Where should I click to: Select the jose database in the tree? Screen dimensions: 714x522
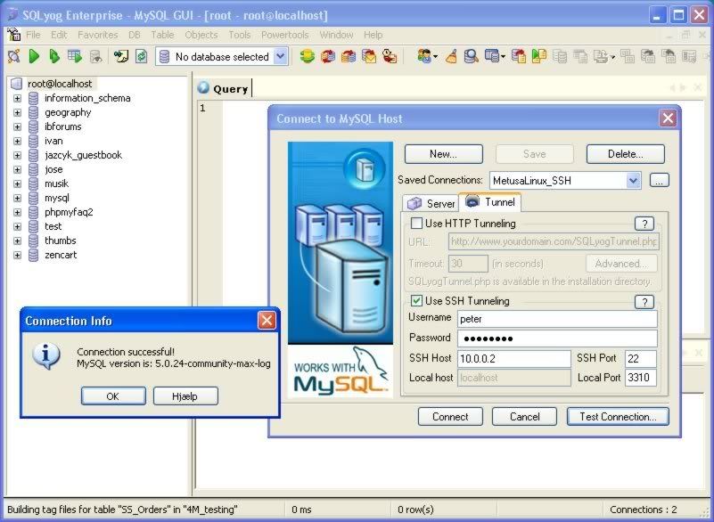53,169
